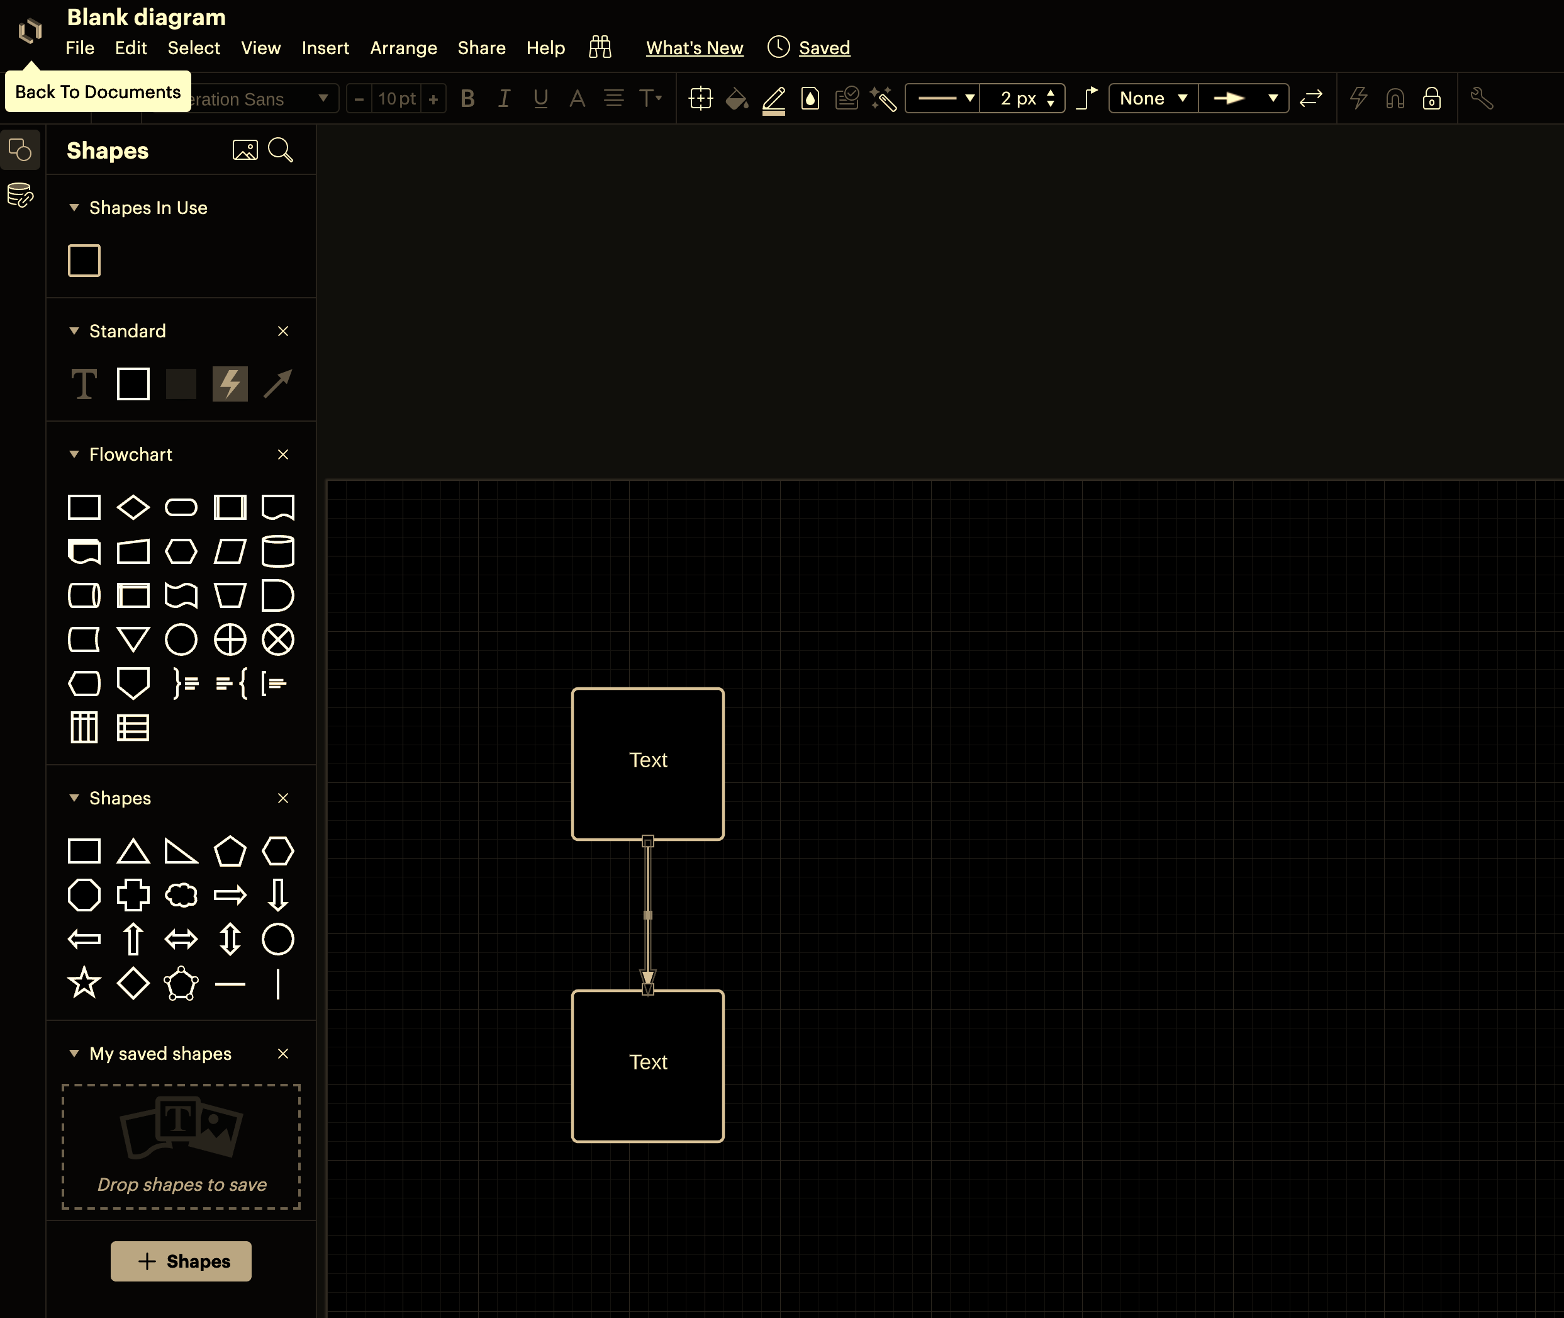
Task: Click the magnet snapping icon
Action: coord(1395,98)
